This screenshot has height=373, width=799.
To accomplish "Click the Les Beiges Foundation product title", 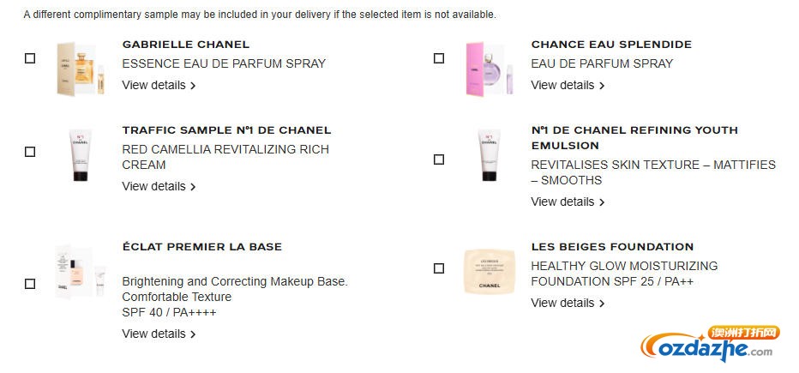I will pos(612,247).
